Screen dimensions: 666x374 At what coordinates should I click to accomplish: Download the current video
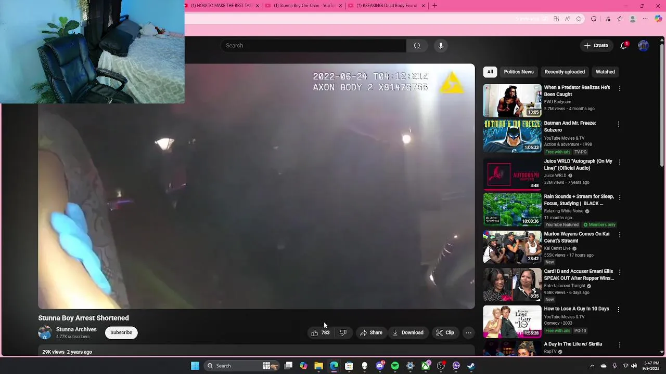[x=408, y=333]
